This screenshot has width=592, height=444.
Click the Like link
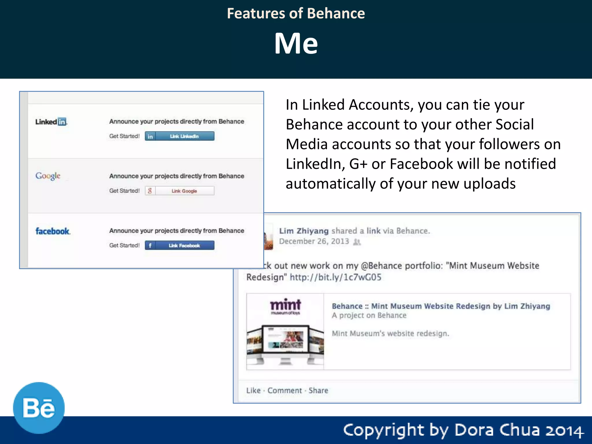tap(254, 391)
